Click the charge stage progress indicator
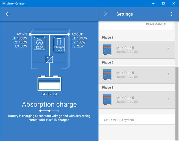This screenshot has width=179, height=141. (49, 111)
